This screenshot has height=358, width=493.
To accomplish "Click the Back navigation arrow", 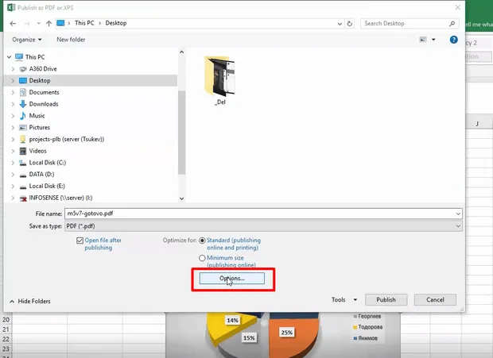I will coord(13,23).
